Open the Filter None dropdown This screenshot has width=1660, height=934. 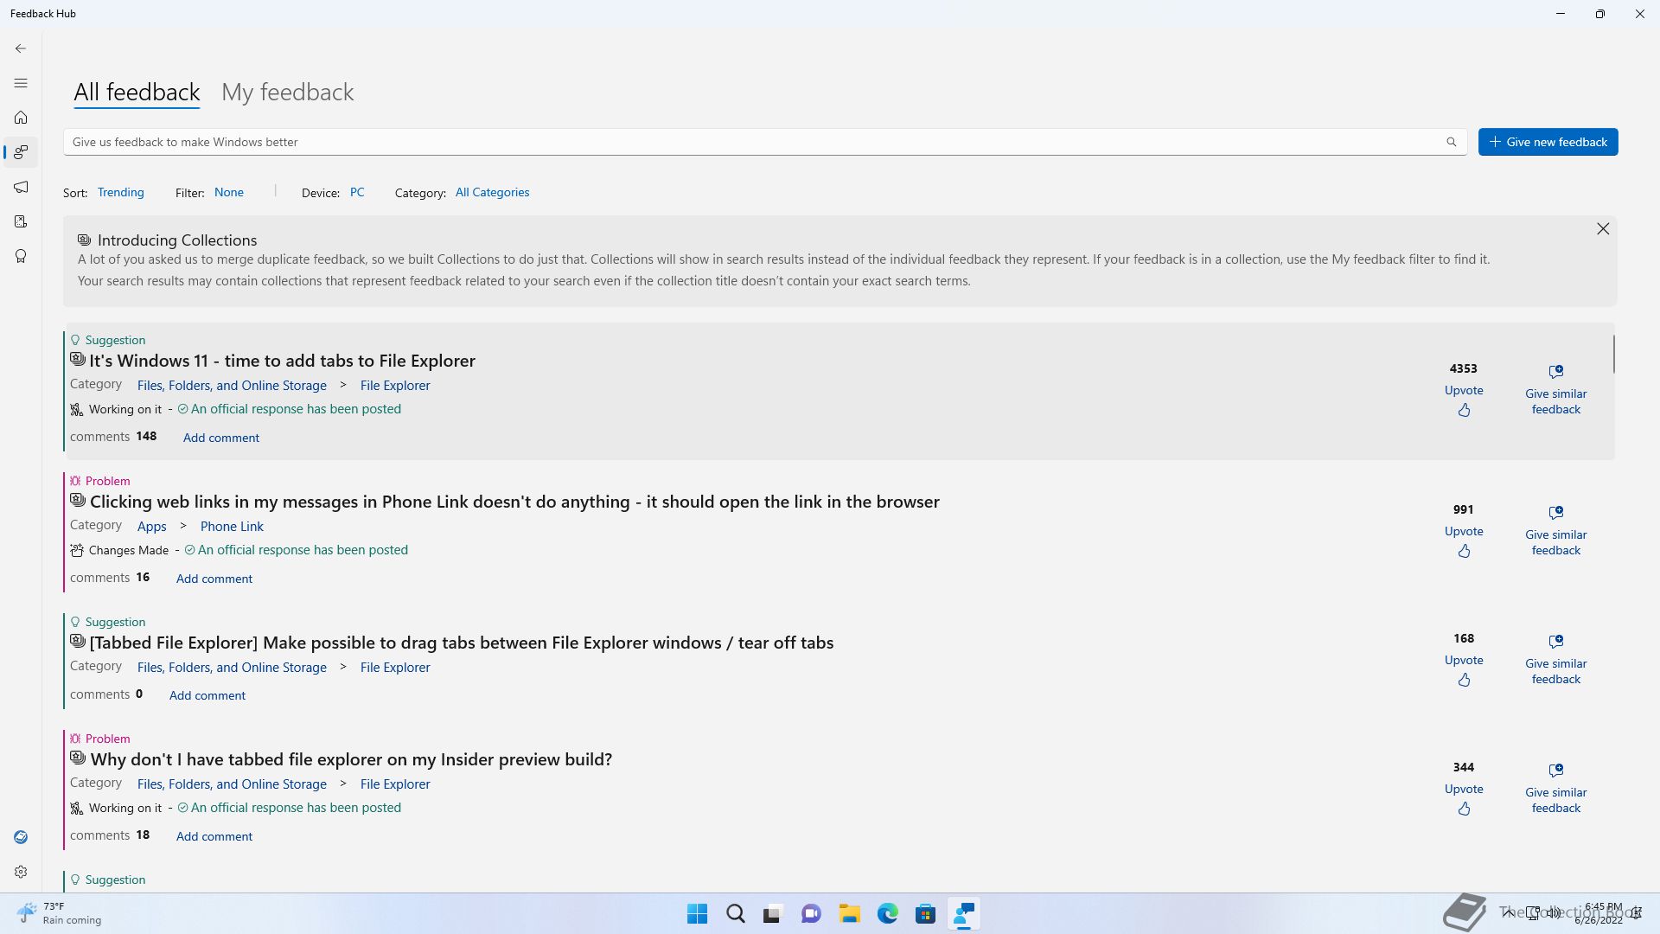(x=229, y=192)
